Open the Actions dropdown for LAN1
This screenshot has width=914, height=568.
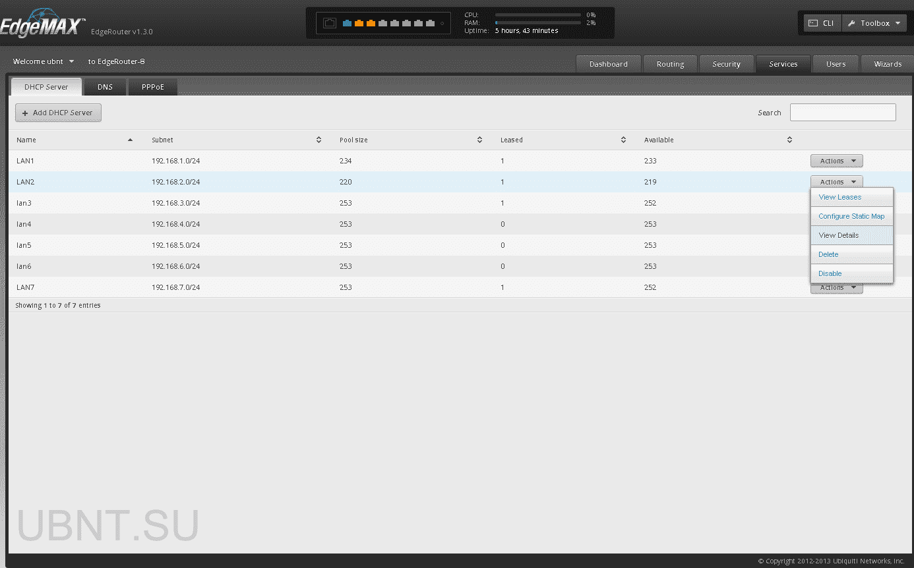point(836,161)
